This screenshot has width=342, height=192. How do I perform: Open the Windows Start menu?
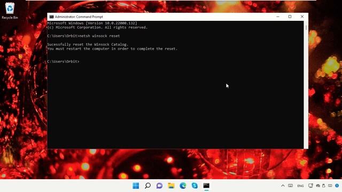136,186
